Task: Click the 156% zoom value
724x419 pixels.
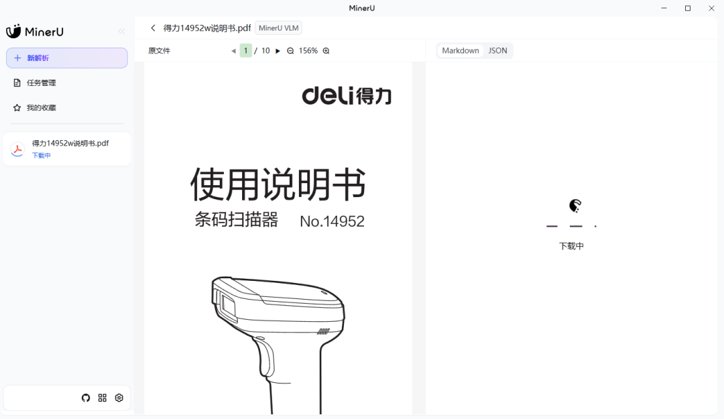Action: pos(308,51)
